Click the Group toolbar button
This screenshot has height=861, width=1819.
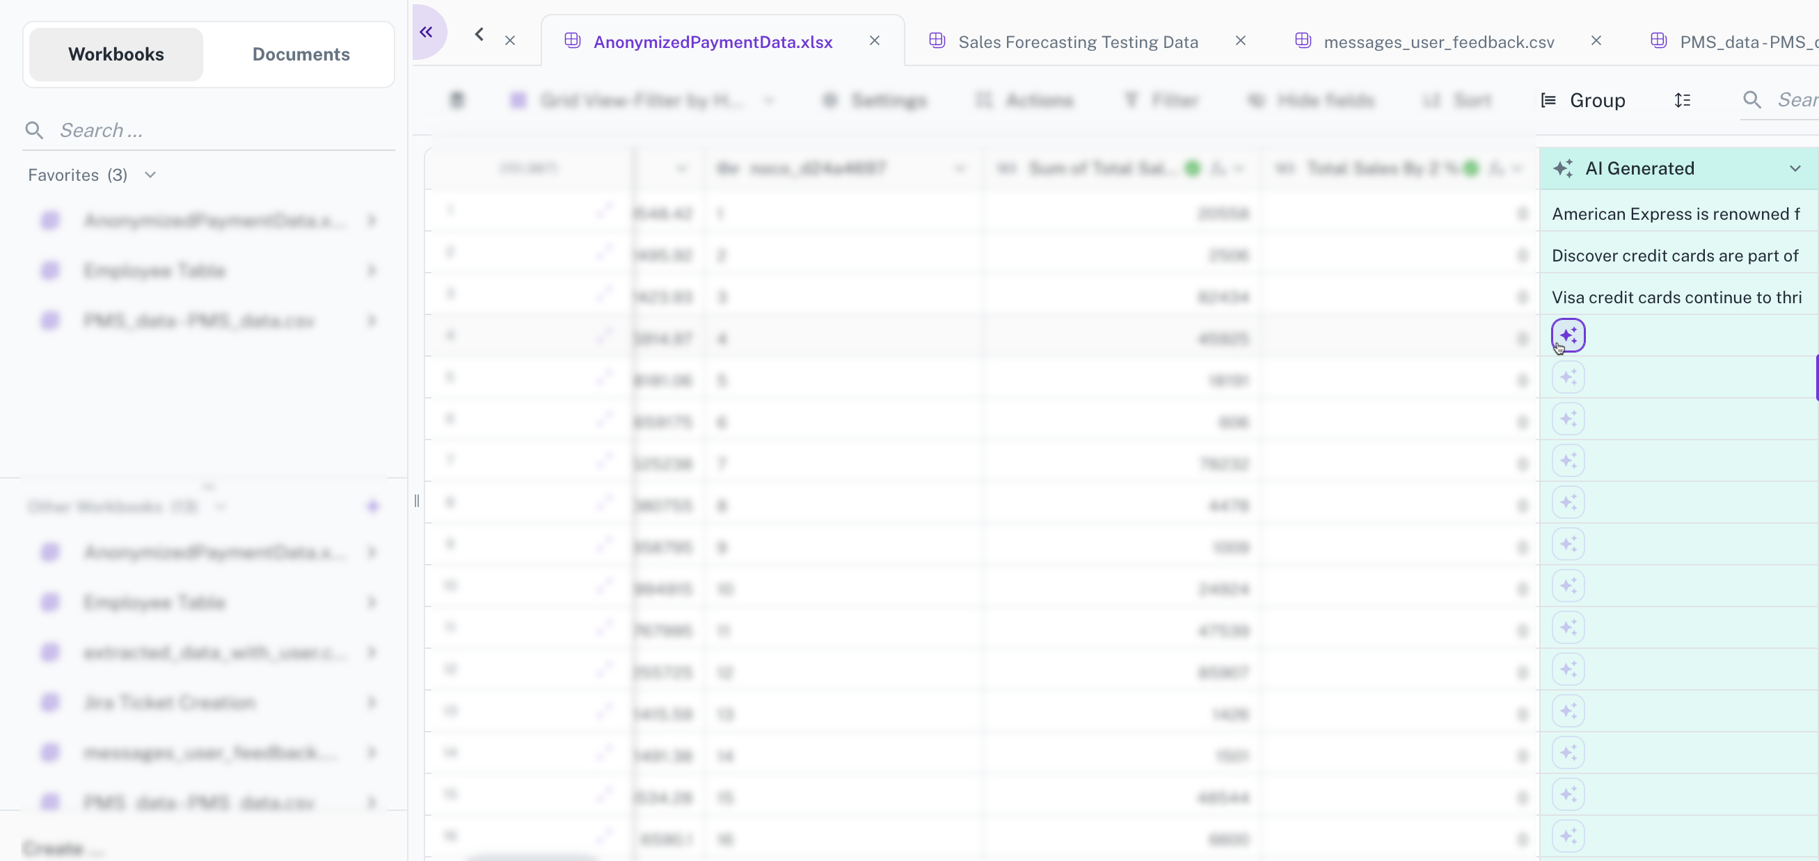tap(1582, 100)
